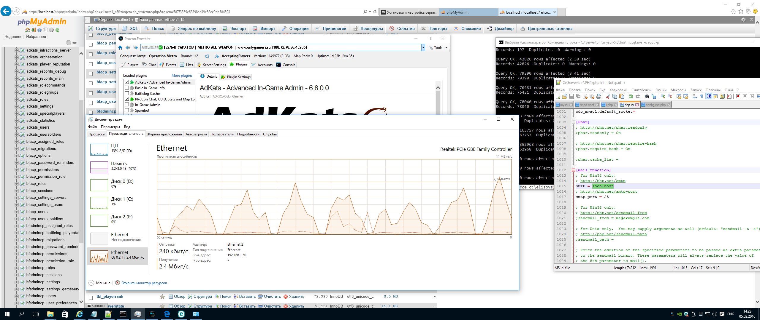
Task: Click the Notepad++ new file icon
Action: [x=558, y=96]
